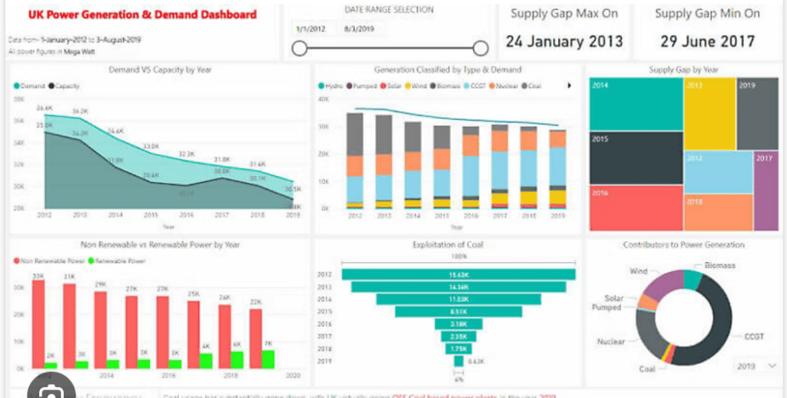Click the Coal legend marker in generation chart
This screenshot has height=398, width=787.
tap(526, 86)
